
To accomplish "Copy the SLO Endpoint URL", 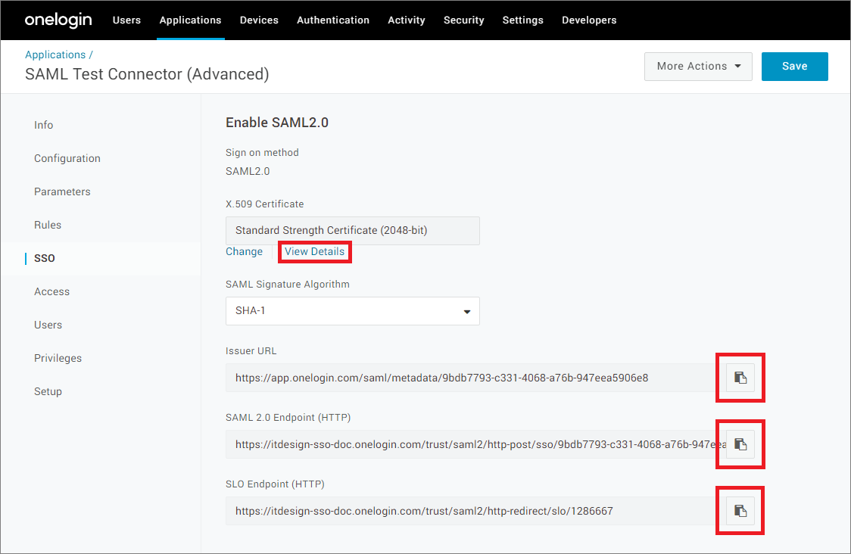I will (740, 510).
